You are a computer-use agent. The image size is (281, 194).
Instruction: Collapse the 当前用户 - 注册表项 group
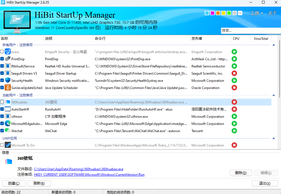pyautogui.click(x=274, y=95)
